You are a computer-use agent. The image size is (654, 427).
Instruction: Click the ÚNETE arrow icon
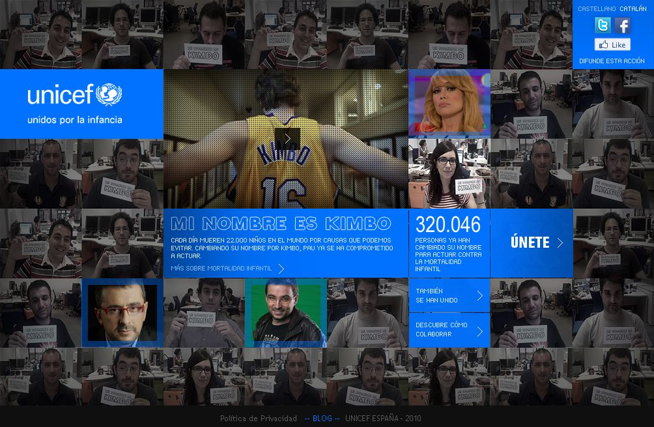[560, 243]
